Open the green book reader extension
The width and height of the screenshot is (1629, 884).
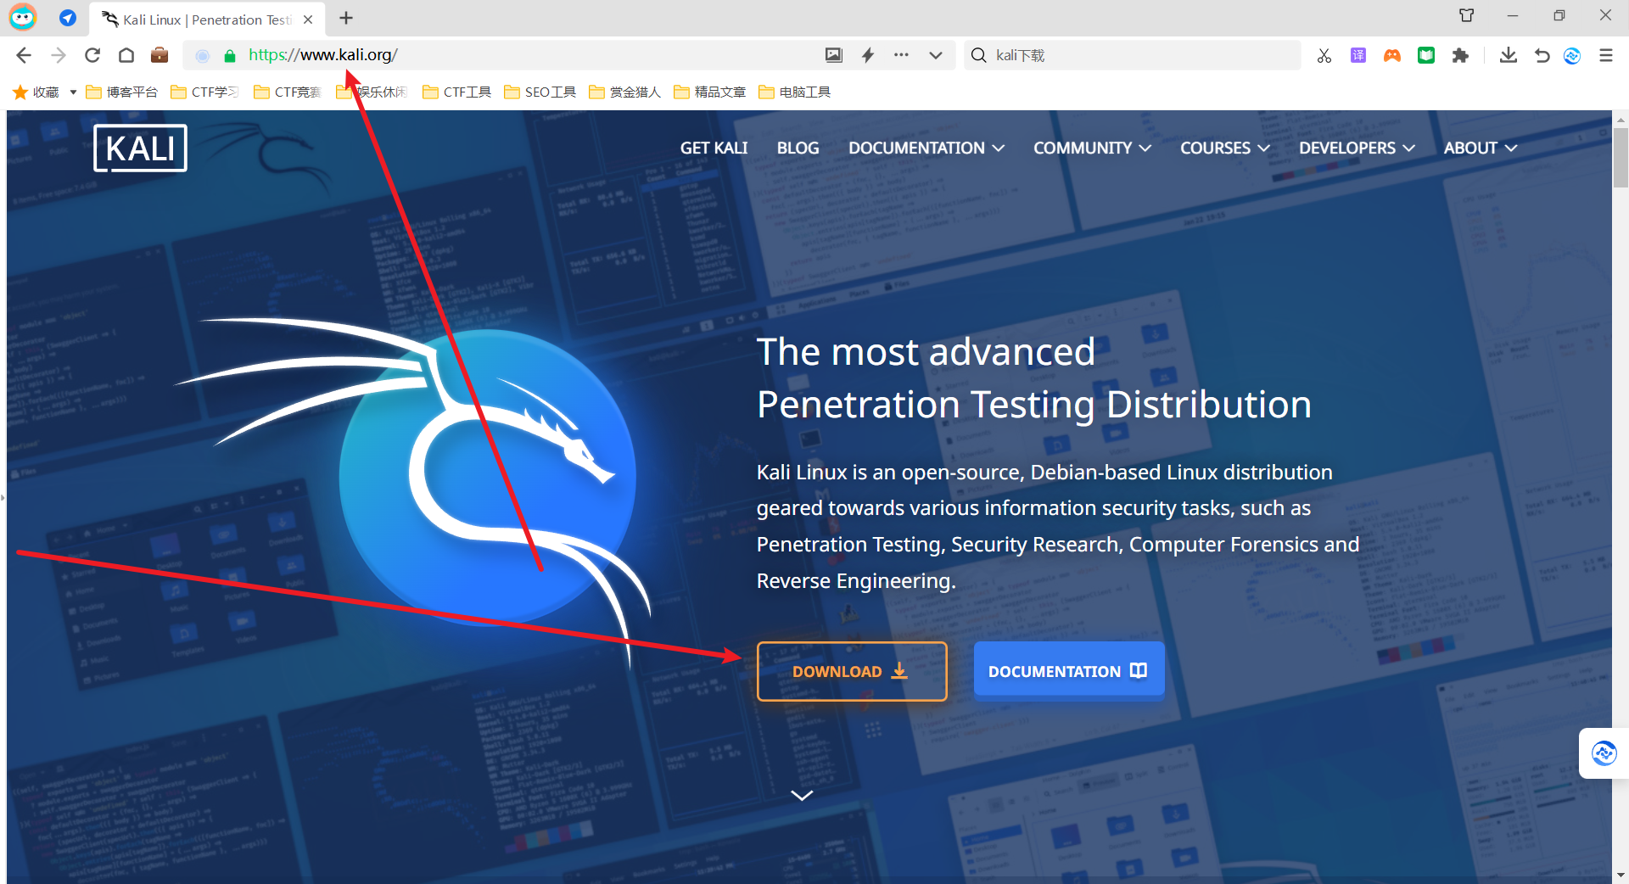pyautogui.click(x=1426, y=56)
